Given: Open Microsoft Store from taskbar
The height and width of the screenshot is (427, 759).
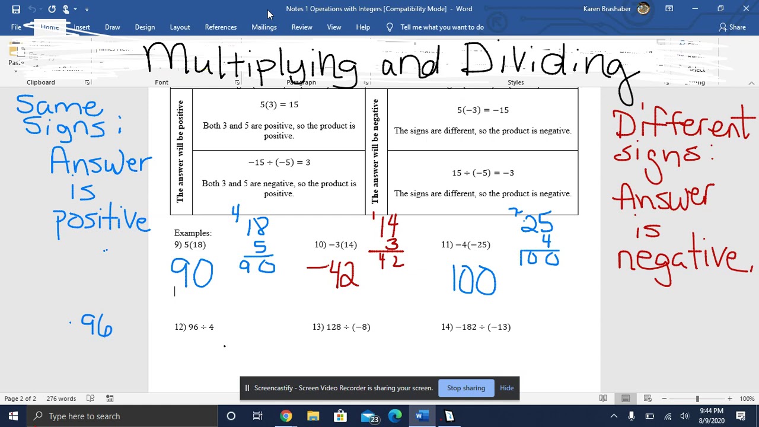Looking at the screenshot, I should click(x=340, y=416).
